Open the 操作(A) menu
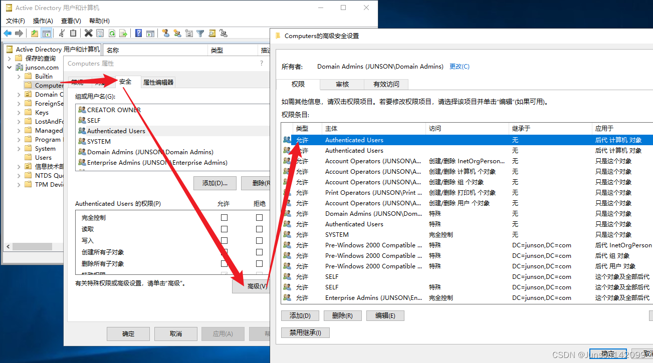This screenshot has width=653, height=363. [x=43, y=21]
